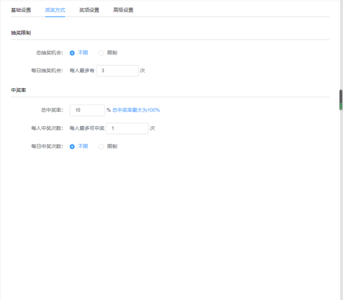Click the 总中奖率最大为100% hint text

(136, 110)
